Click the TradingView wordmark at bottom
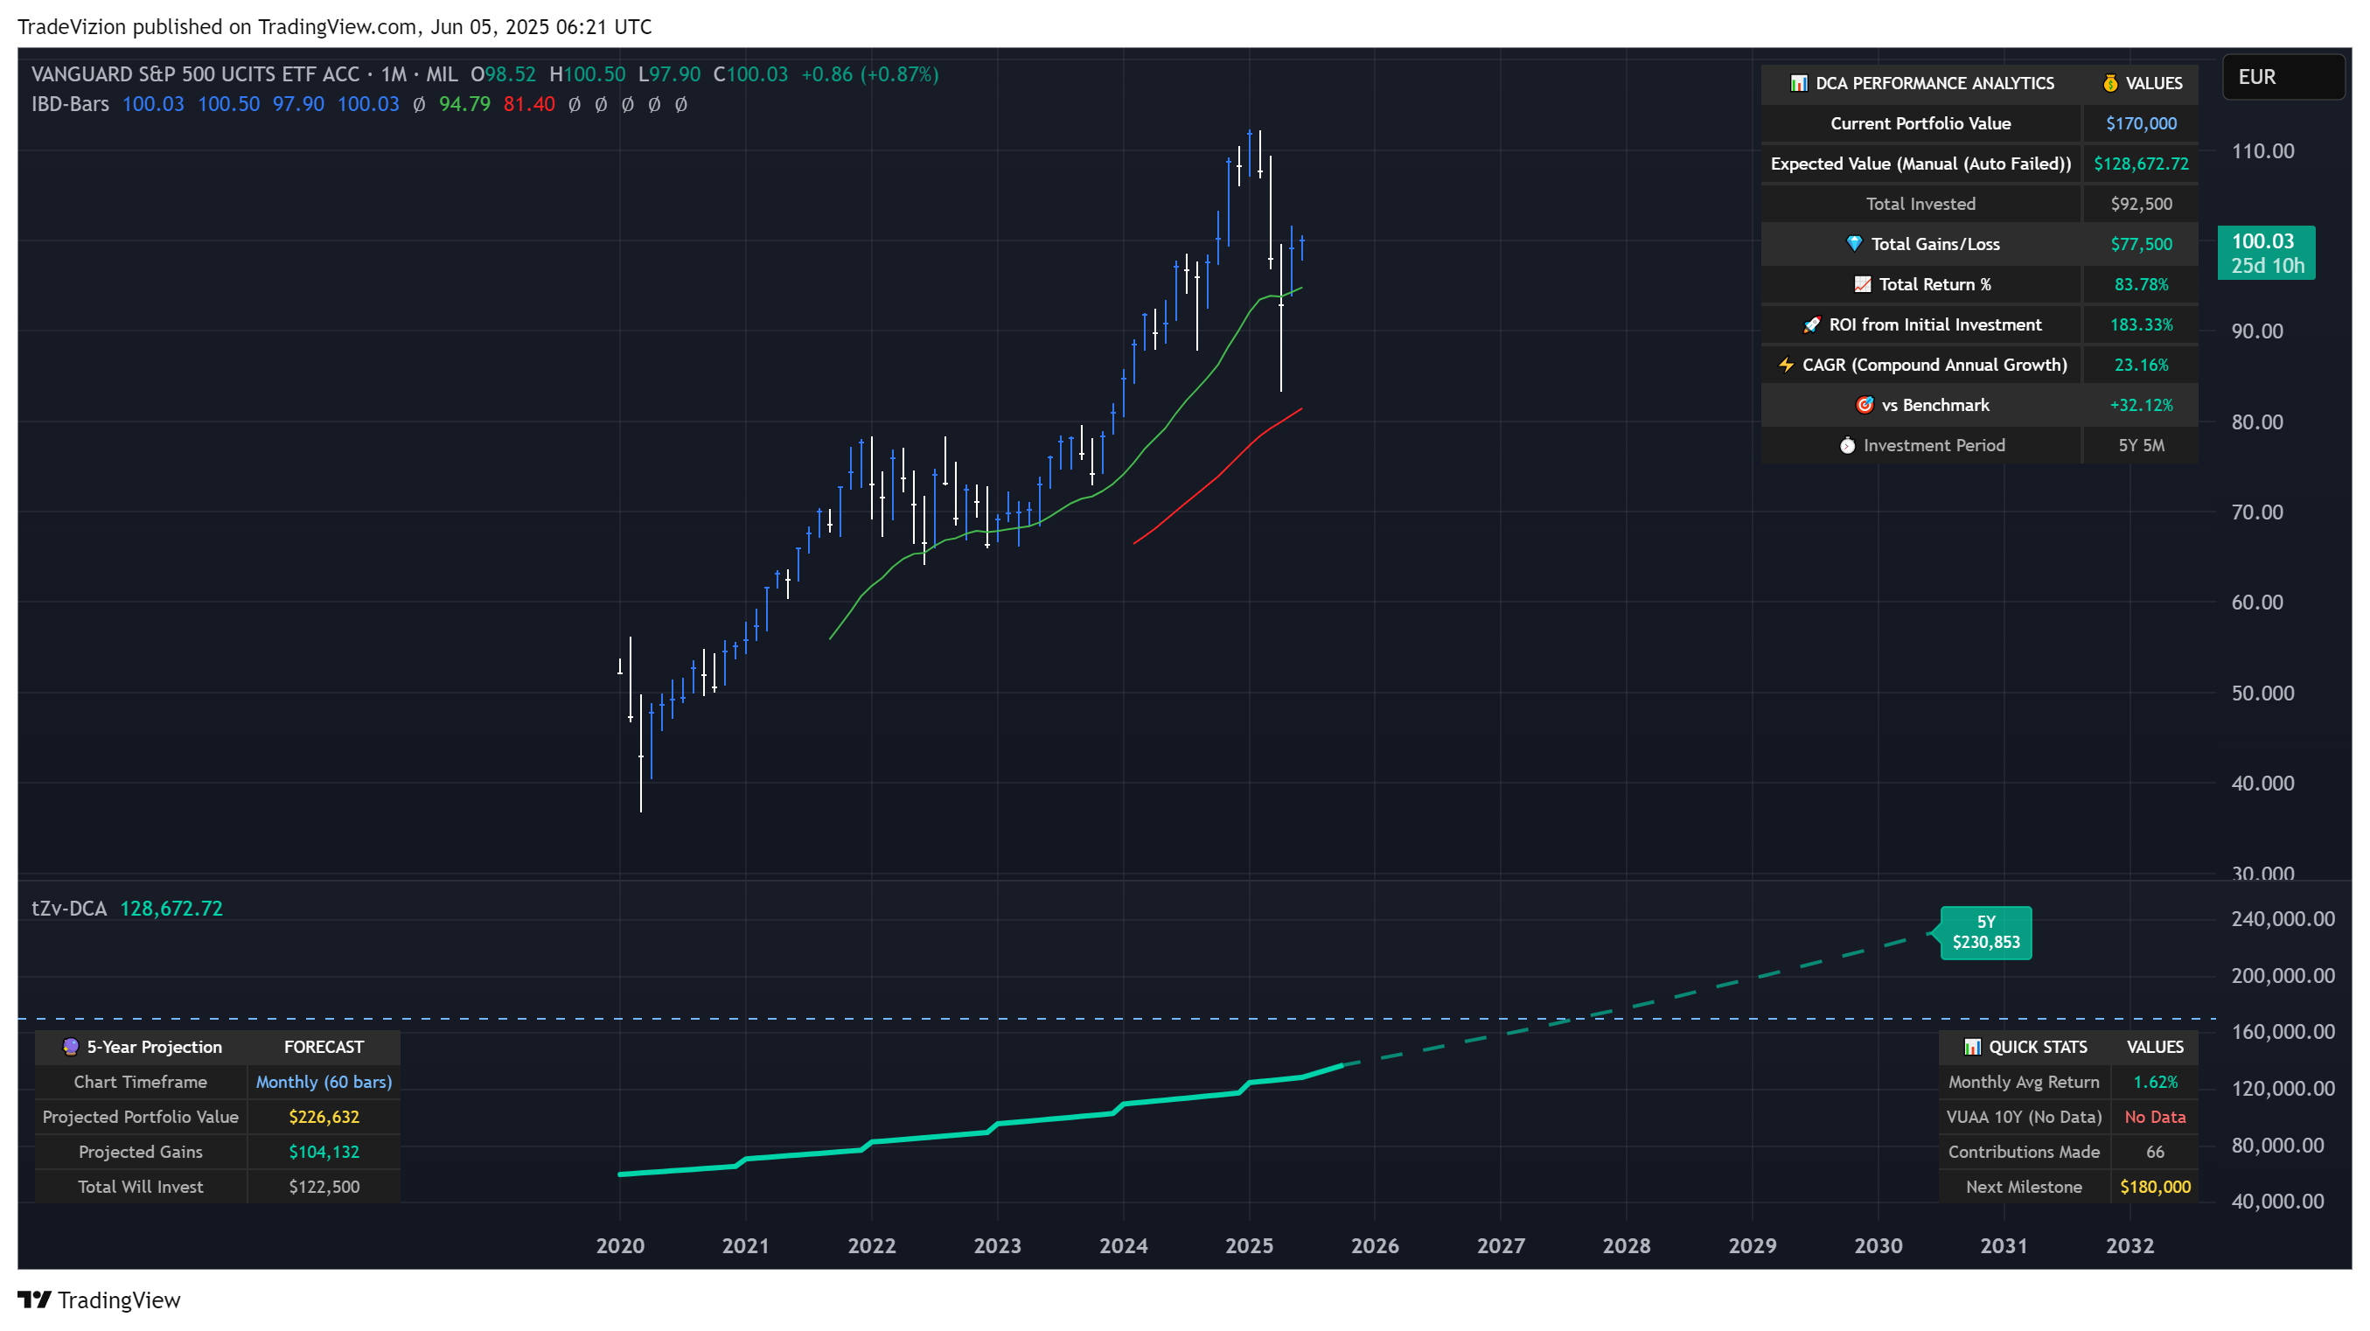The image size is (2370, 1331). [x=119, y=1300]
